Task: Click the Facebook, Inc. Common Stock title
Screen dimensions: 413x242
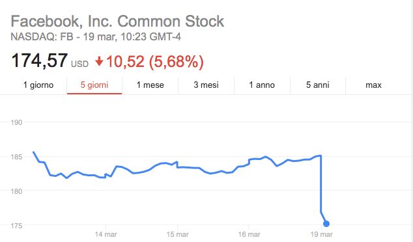Action: 117,21
